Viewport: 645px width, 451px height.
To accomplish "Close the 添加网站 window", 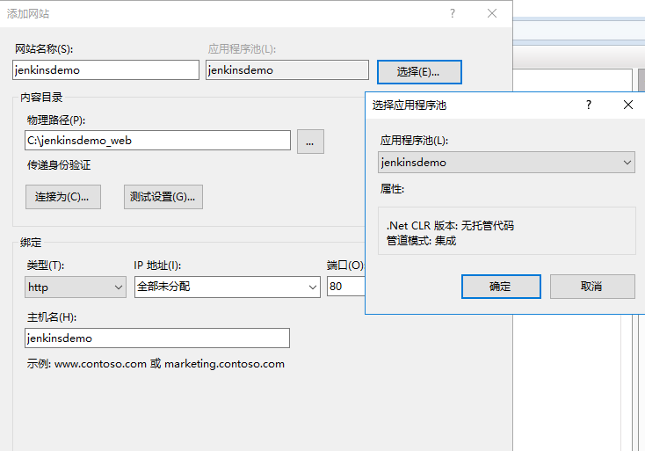I will click(491, 13).
